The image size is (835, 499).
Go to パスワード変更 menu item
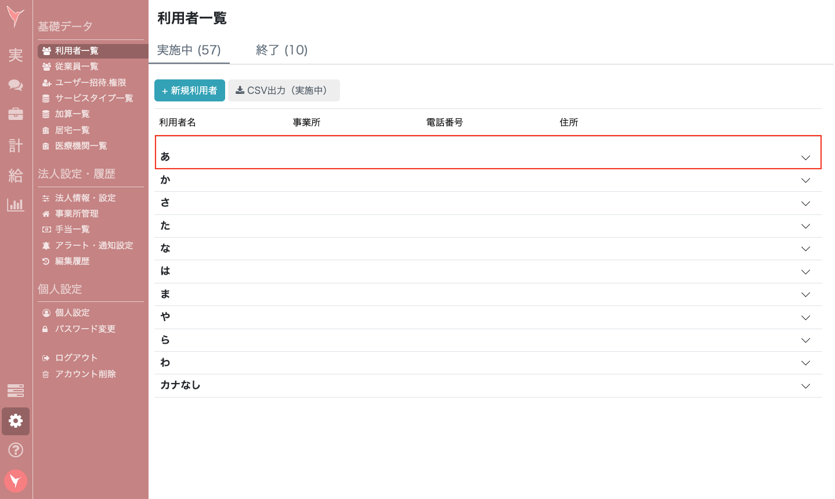tap(85, 329)
